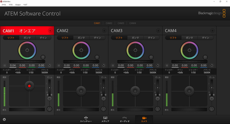Open the マクロ menu
230x124 pixels.
click(11, 5)
